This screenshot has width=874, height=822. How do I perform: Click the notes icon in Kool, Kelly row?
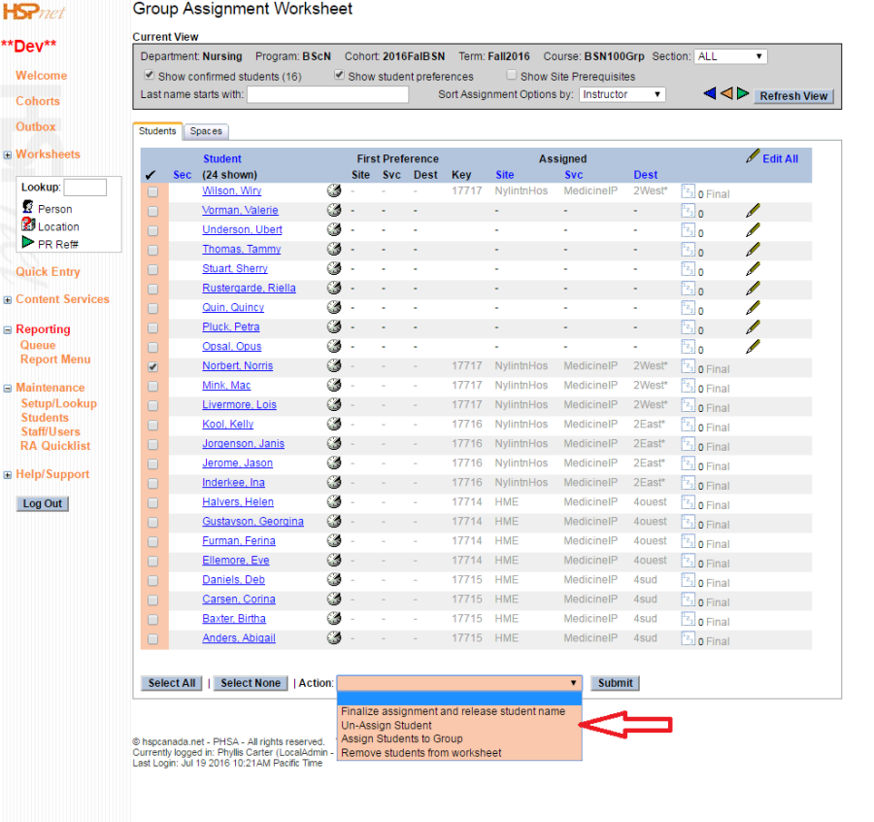(x=688, y=425)
